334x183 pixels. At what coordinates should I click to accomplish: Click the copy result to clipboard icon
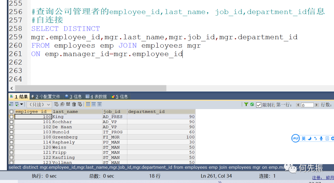[x=17, y=104]
